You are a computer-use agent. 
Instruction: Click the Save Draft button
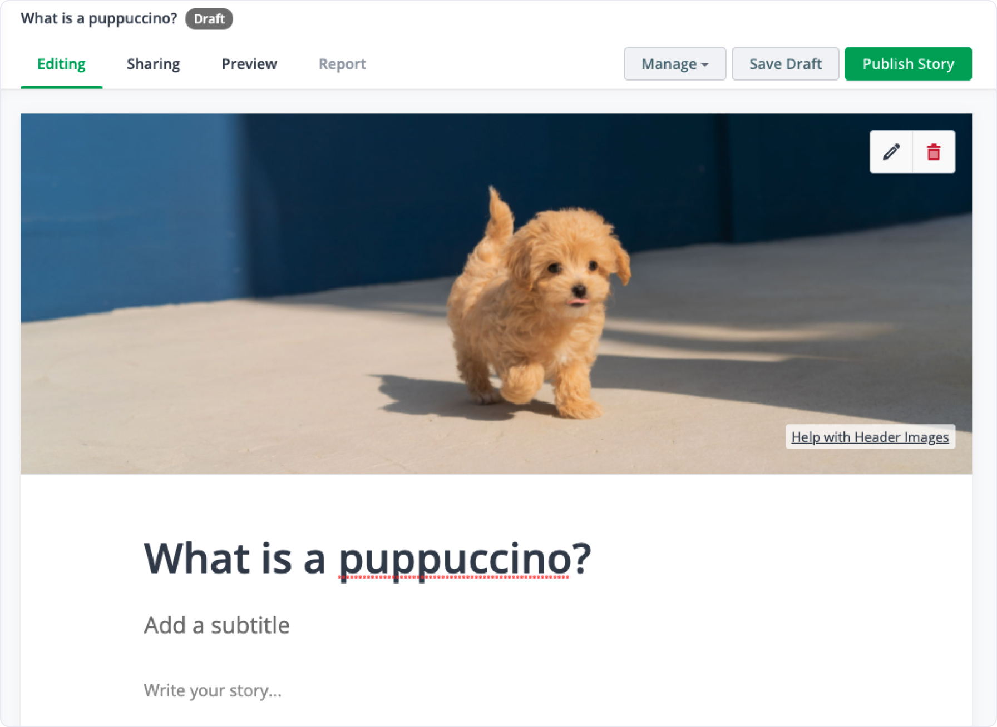785,64
